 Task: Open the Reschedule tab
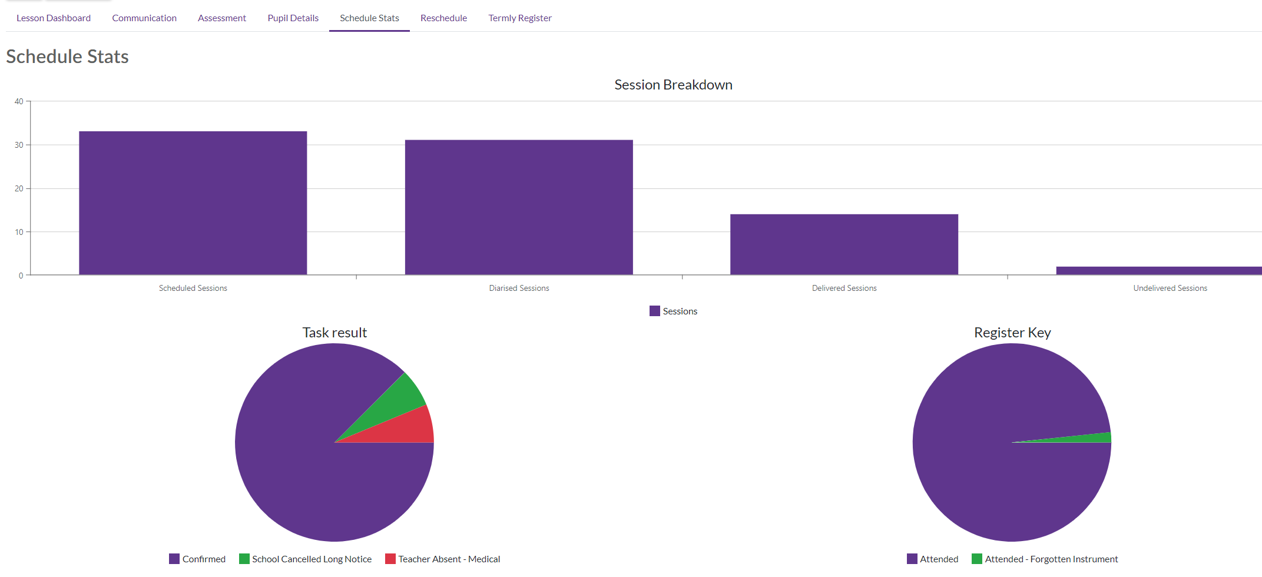pos(443,18)
